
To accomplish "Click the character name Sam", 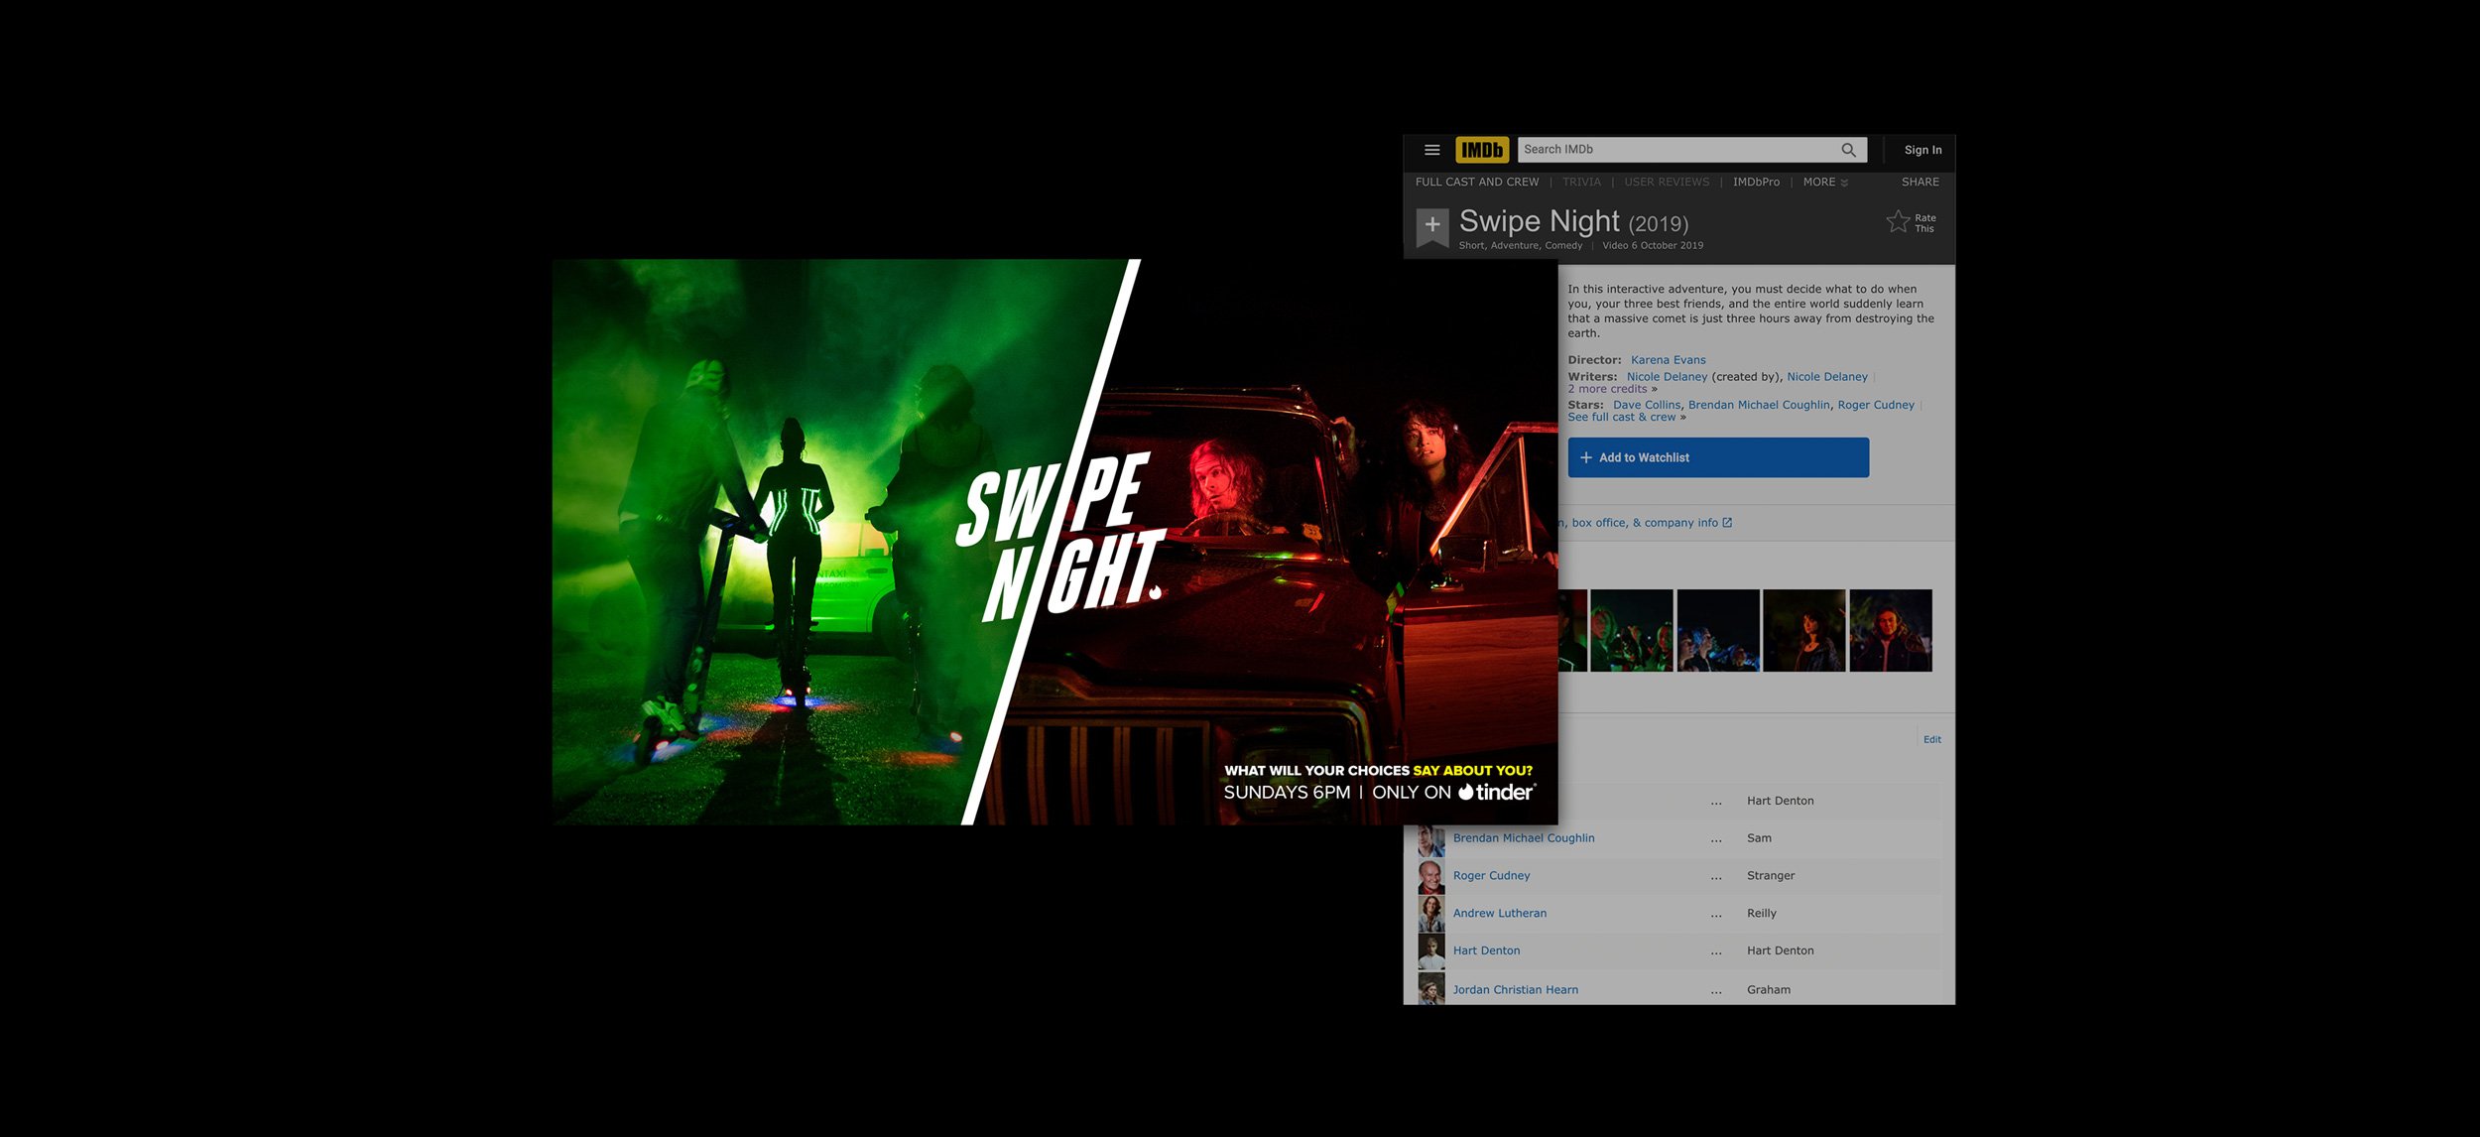I will (1759, 838).
